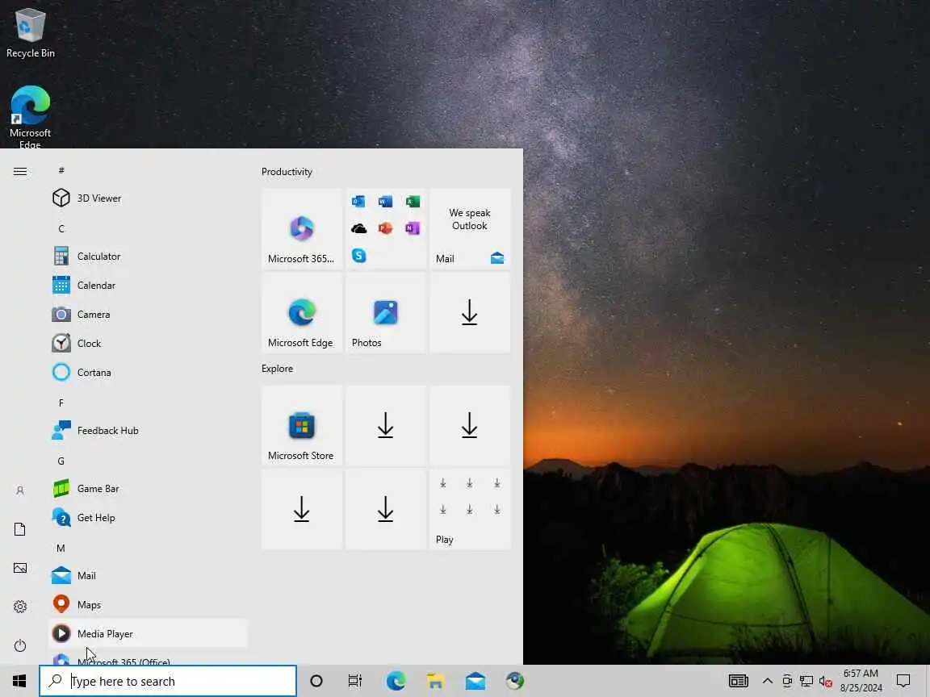
Task: Open the network status tray icon
Action: (x=806, y=681)
